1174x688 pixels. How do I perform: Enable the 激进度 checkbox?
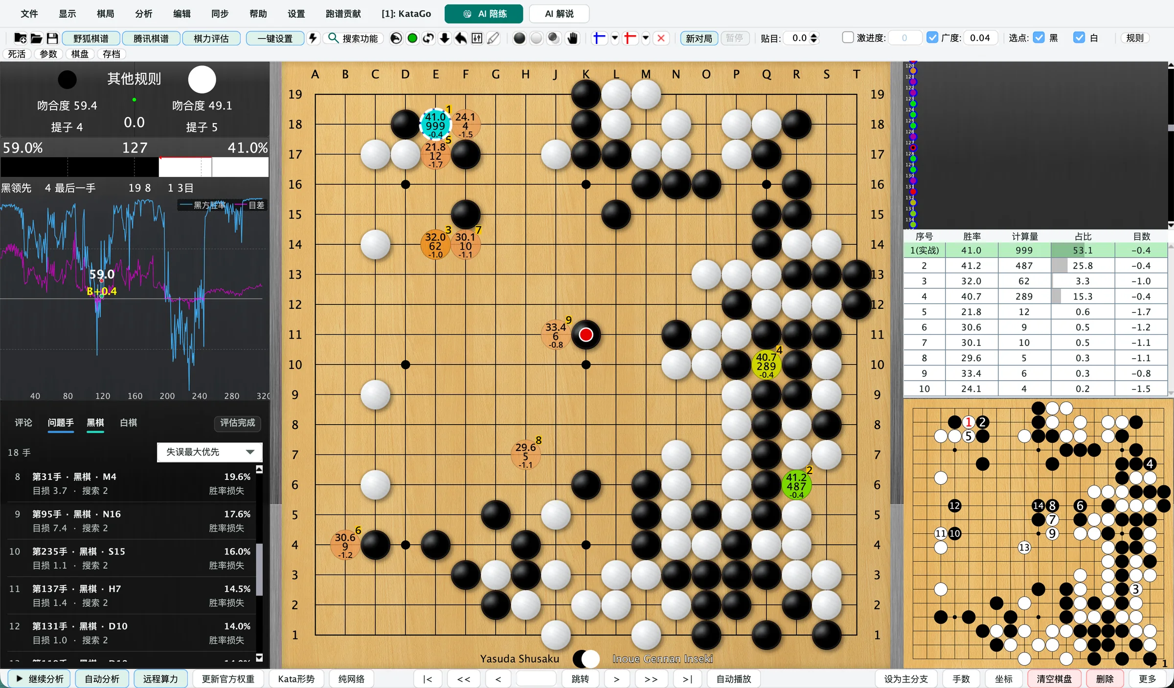point(848,38)
